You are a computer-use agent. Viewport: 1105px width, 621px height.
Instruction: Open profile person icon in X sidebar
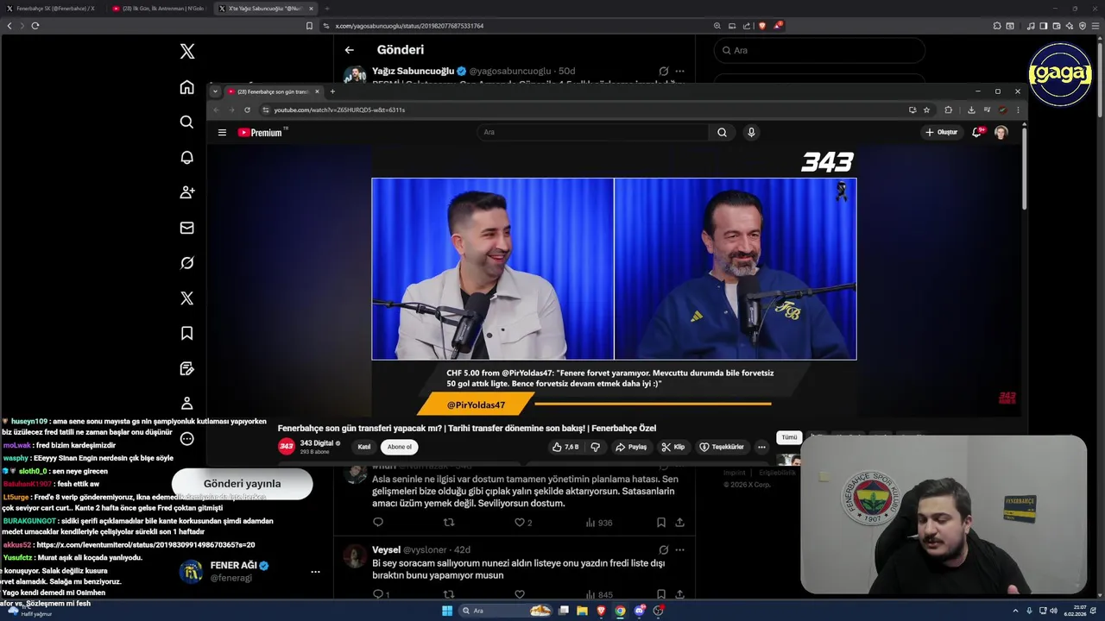point(186,404)
